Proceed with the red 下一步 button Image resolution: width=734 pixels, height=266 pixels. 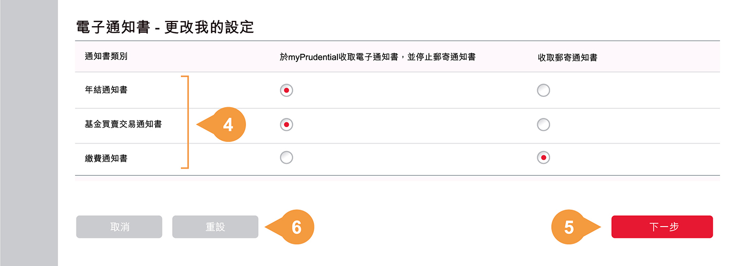point(662,227)
